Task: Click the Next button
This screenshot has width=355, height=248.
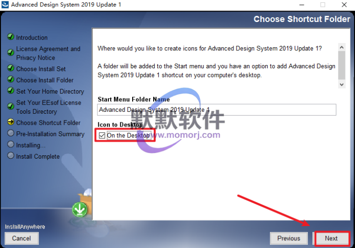Action: click(332, 238)
